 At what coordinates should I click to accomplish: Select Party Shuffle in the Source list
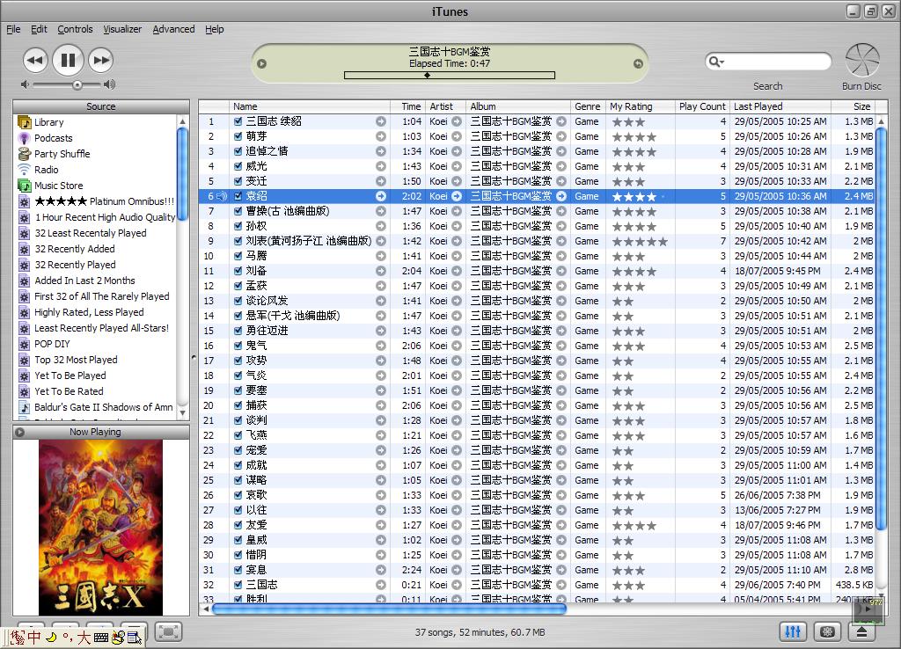(62, 154)
